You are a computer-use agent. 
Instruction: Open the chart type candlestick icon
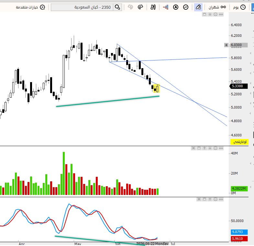pyautogui.click(x=153, y=7)
